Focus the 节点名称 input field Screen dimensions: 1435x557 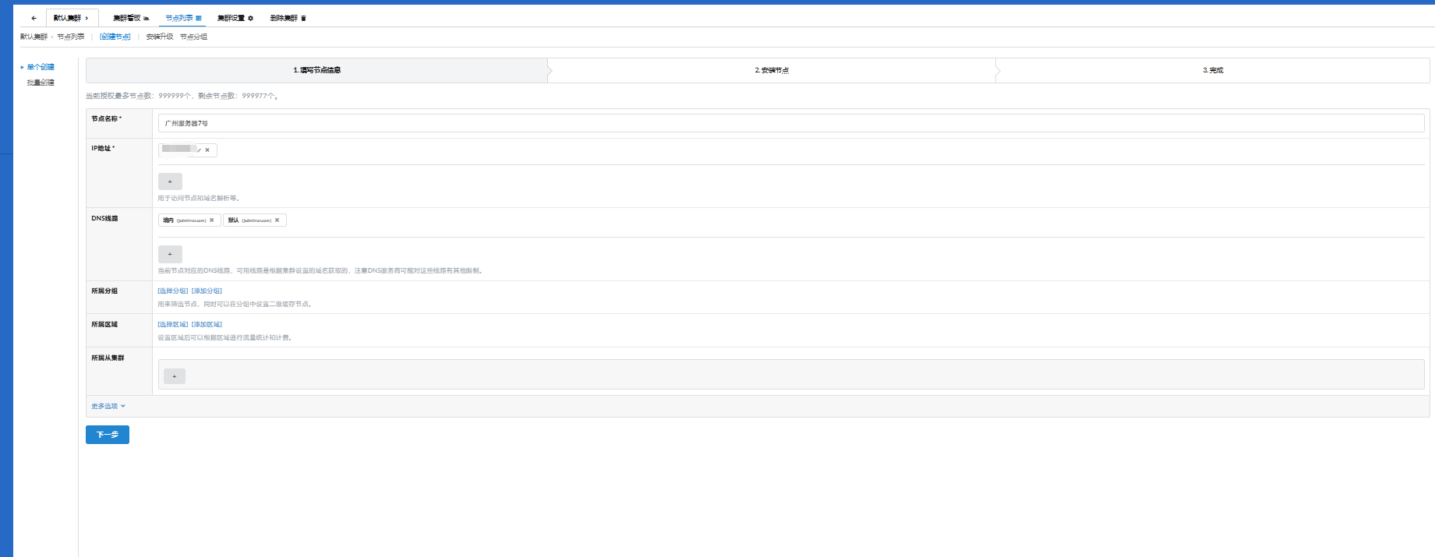tap(791, 123)
